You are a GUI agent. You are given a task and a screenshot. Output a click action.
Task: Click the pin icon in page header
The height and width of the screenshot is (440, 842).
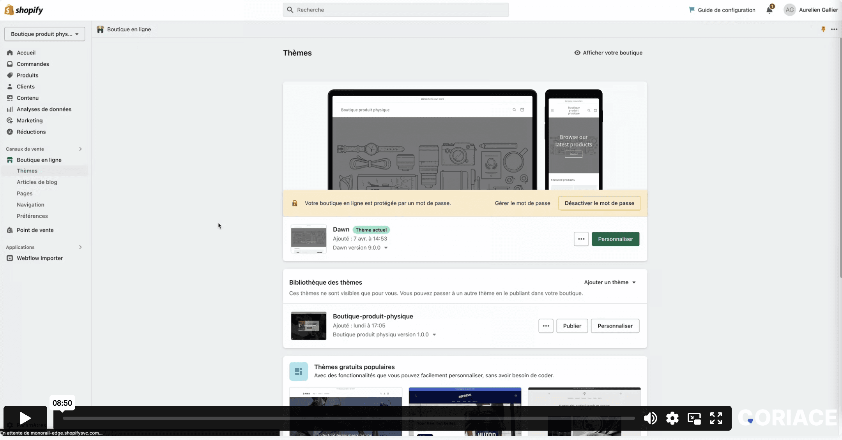[x=823, y=29]
